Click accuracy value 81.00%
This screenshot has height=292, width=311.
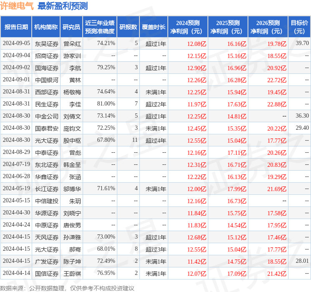pyautogui.click(x=106, y=104)
